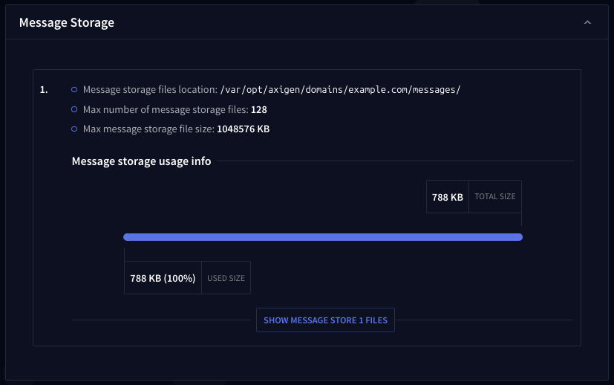Click the vertical marker line under Total Size
This screenshot has width=614, height=385.
pos(521,219)
